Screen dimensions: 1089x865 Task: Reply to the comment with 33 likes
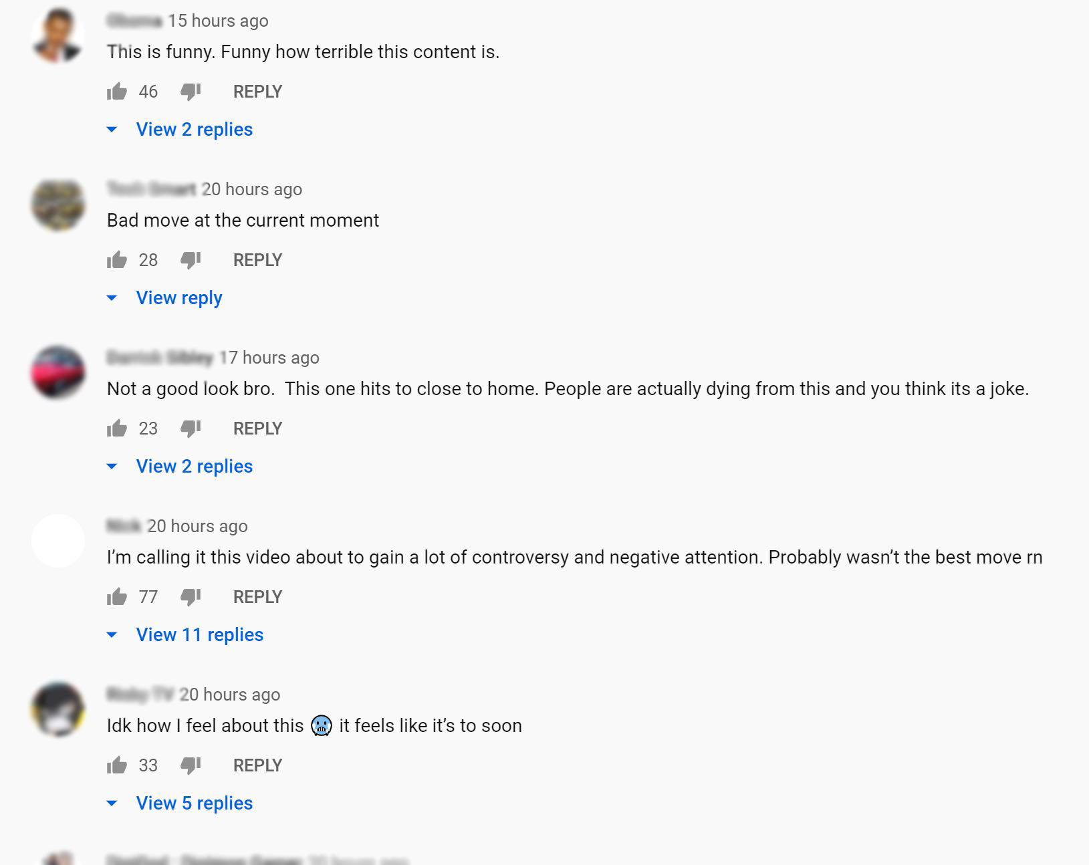[257, 765]
